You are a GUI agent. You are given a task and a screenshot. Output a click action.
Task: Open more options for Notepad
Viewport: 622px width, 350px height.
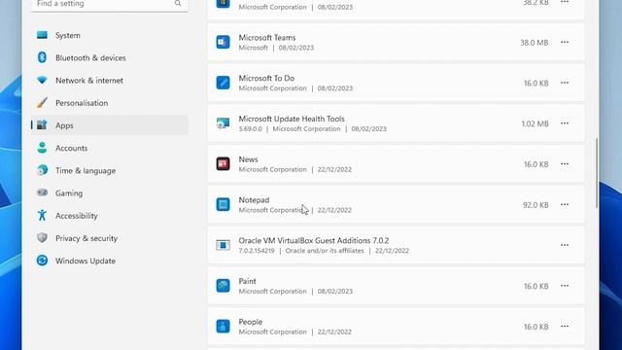565,204
